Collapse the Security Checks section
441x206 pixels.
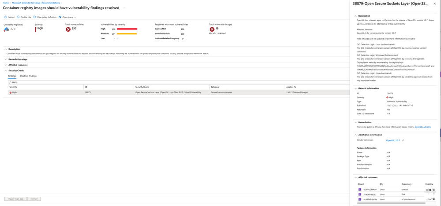6,70
